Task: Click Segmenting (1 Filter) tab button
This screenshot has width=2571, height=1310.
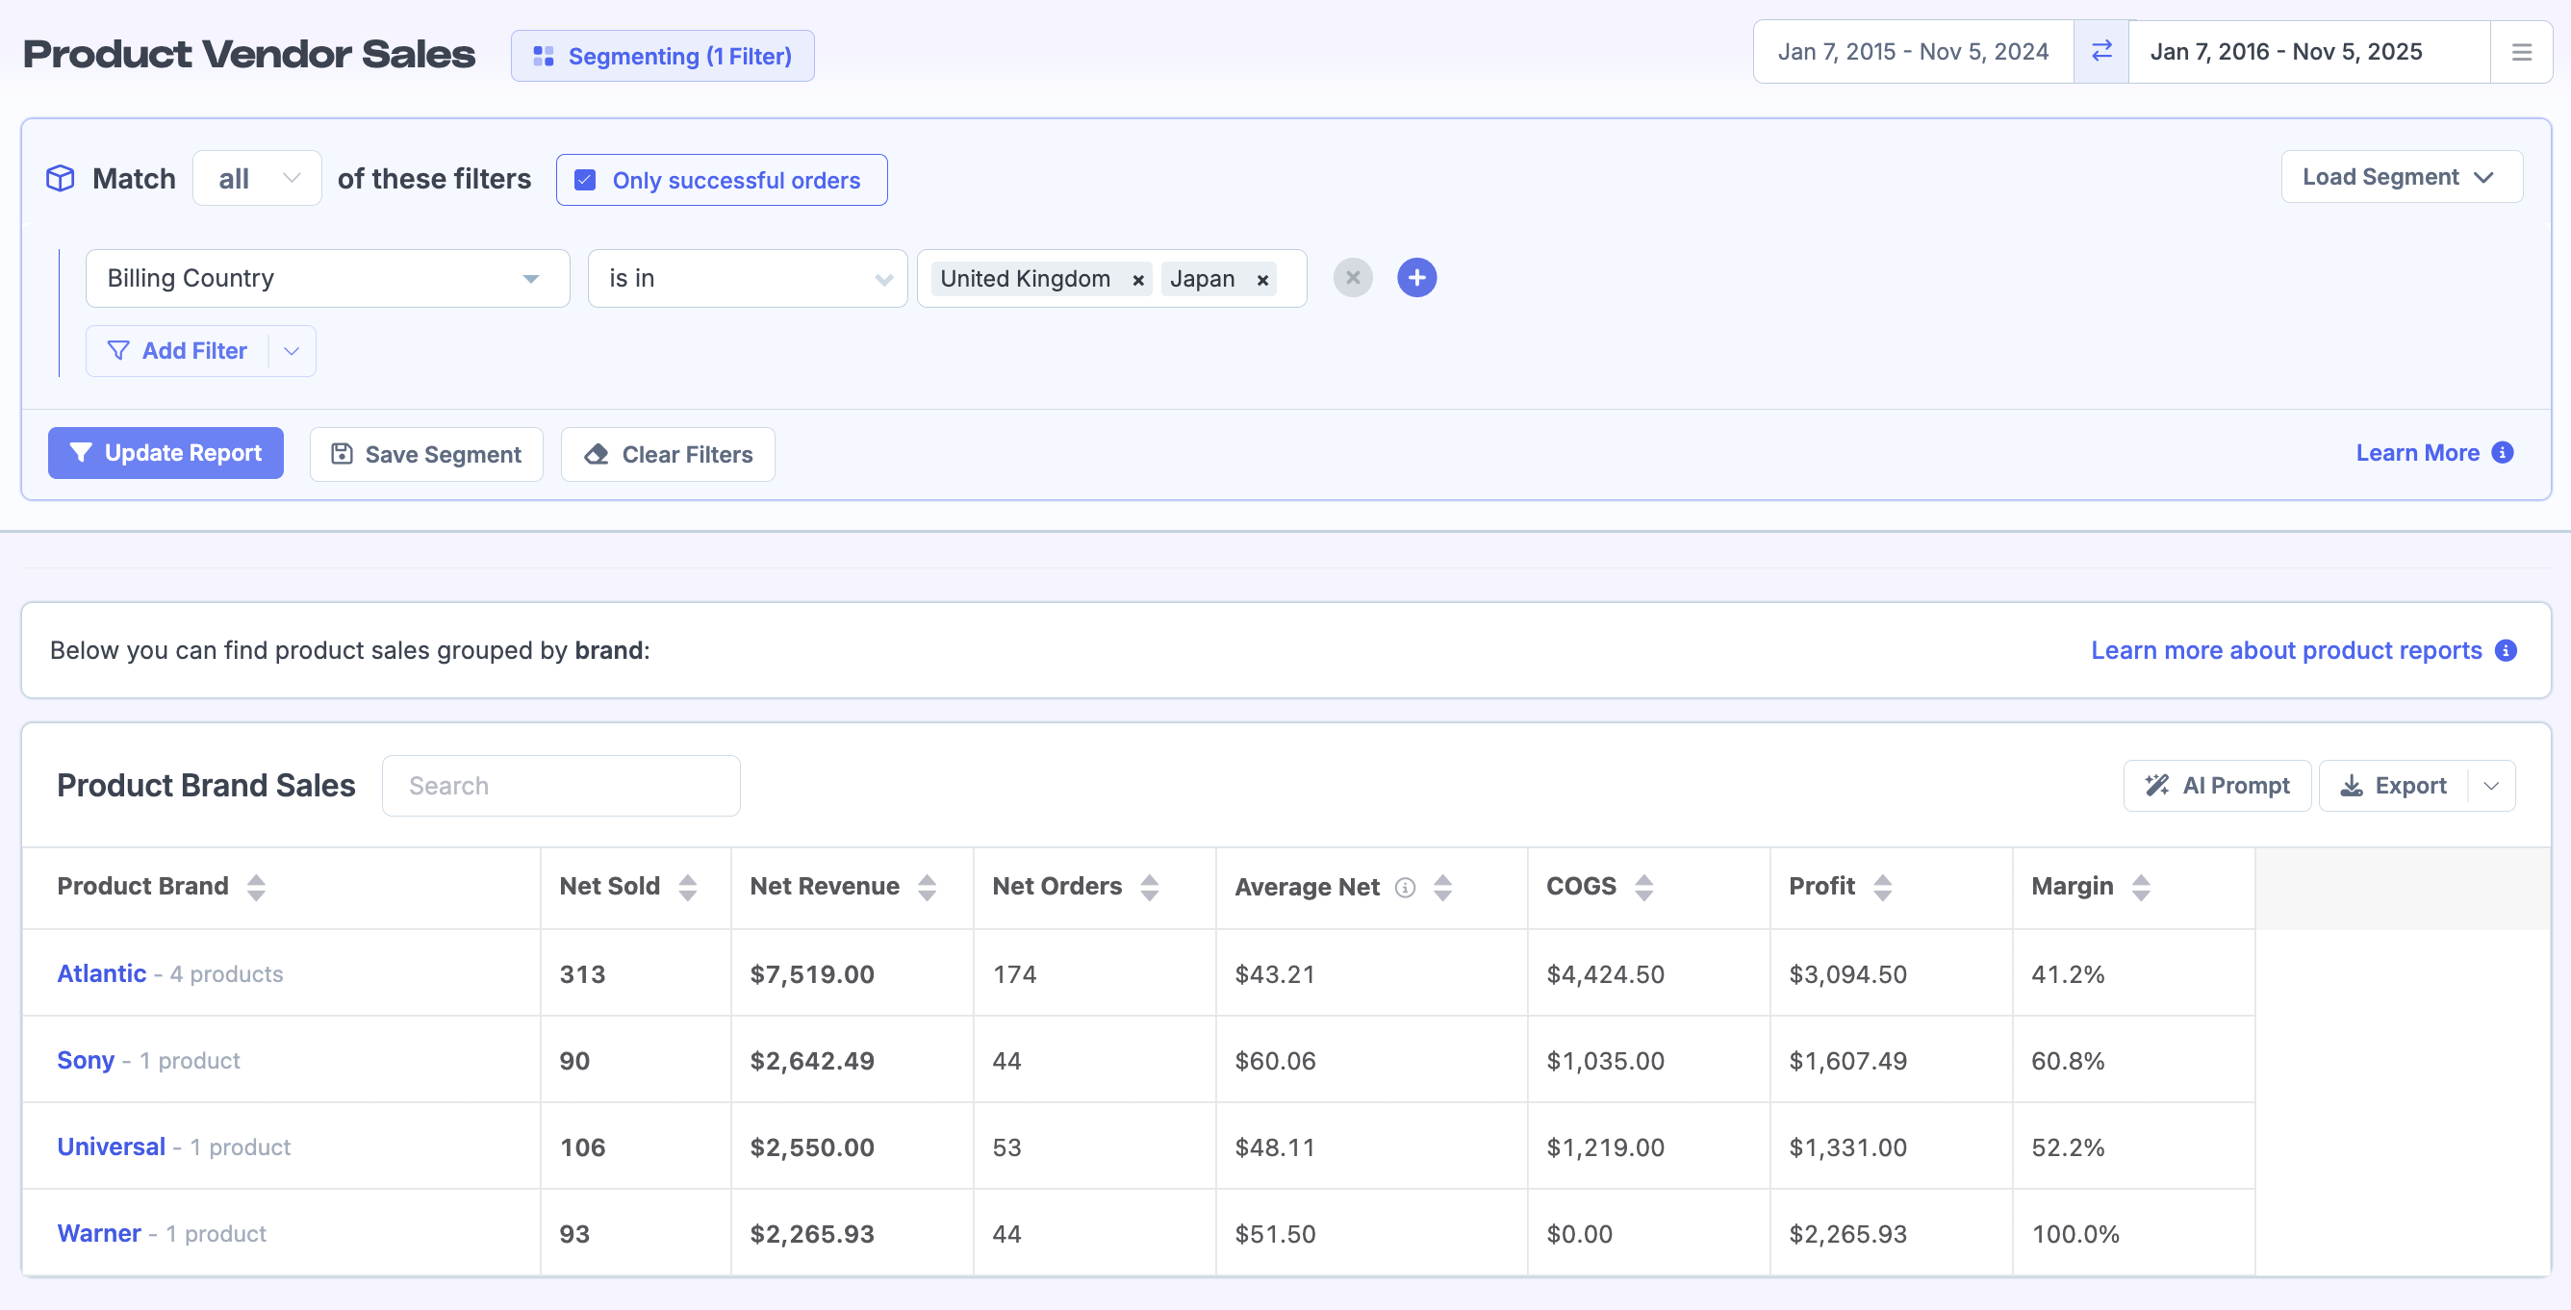Action: click(x=663, y=56)
